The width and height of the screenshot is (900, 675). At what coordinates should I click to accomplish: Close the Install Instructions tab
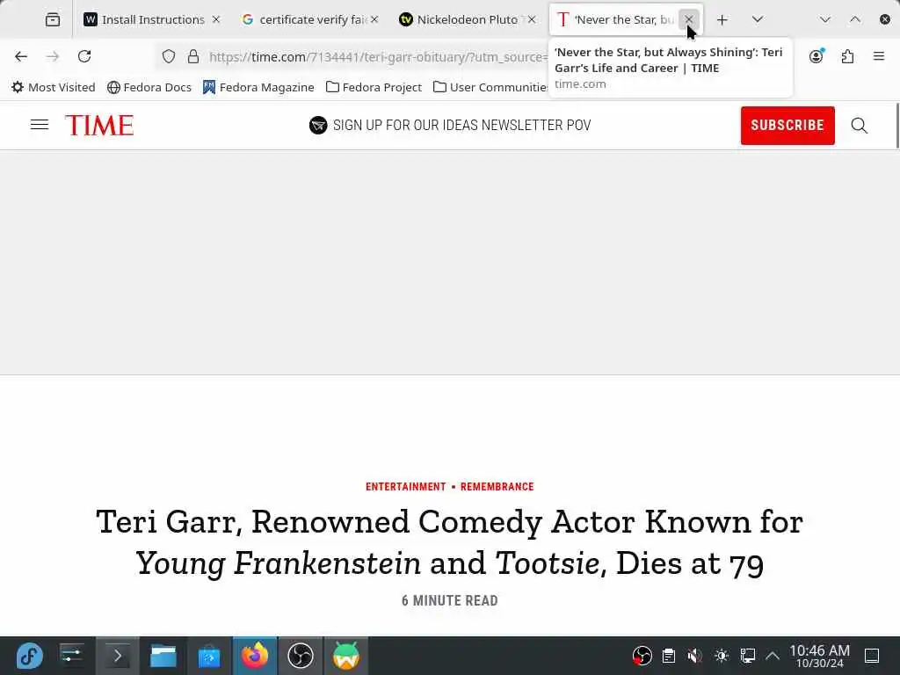(x=216, y=19)
